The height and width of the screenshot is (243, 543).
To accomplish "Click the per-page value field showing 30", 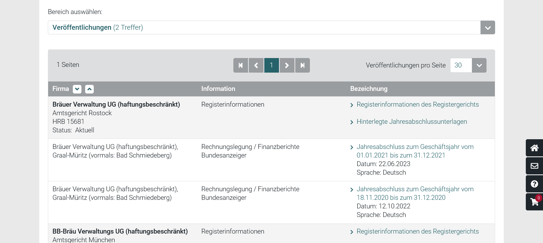I will [x=460, y=65].
